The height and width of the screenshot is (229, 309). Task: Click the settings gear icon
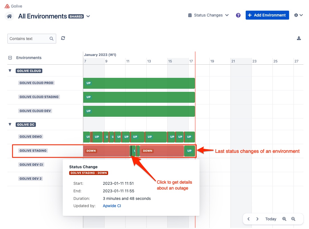296,15
